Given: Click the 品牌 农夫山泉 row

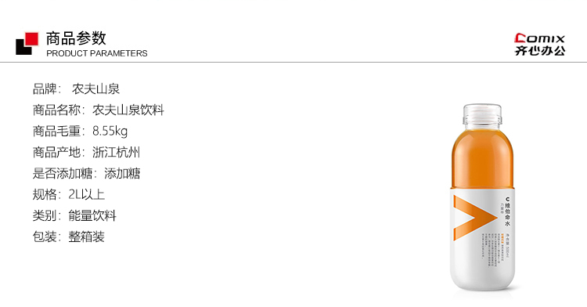Looking at the screenshot, I should click(77, 89).
